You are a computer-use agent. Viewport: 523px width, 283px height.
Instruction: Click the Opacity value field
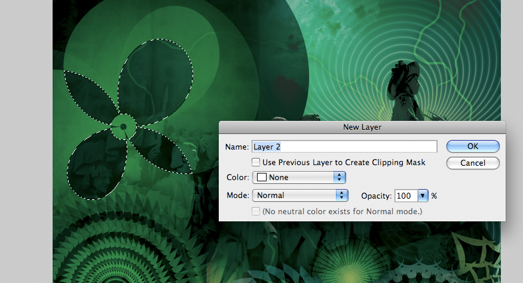(x=406, y=196)
